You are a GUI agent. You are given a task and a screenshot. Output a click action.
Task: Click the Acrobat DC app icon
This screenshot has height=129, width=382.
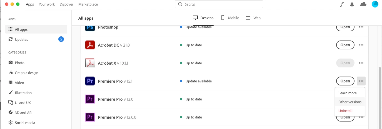coord(90,45)
